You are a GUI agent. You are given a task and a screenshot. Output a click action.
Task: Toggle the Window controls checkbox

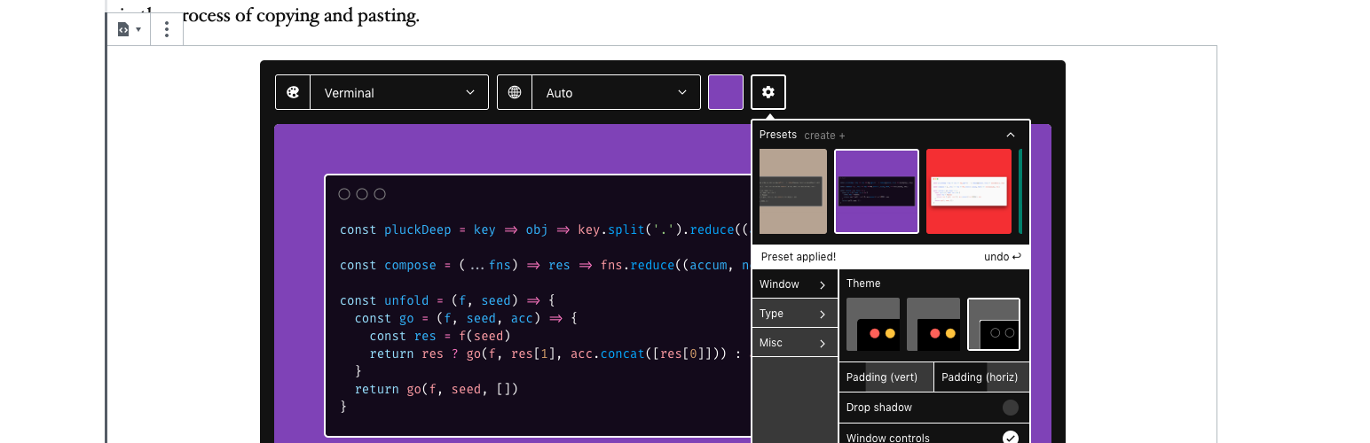1010,438
